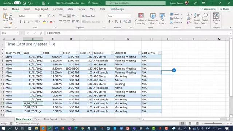Open Cell Styles gallery
The height and width of the screenshot is (131, 233).
pyautogui.click(x=162, y=19)
